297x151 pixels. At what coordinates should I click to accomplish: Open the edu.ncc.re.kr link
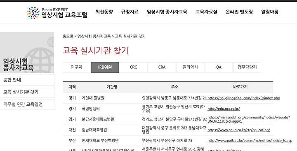click(x=224, y=109)
